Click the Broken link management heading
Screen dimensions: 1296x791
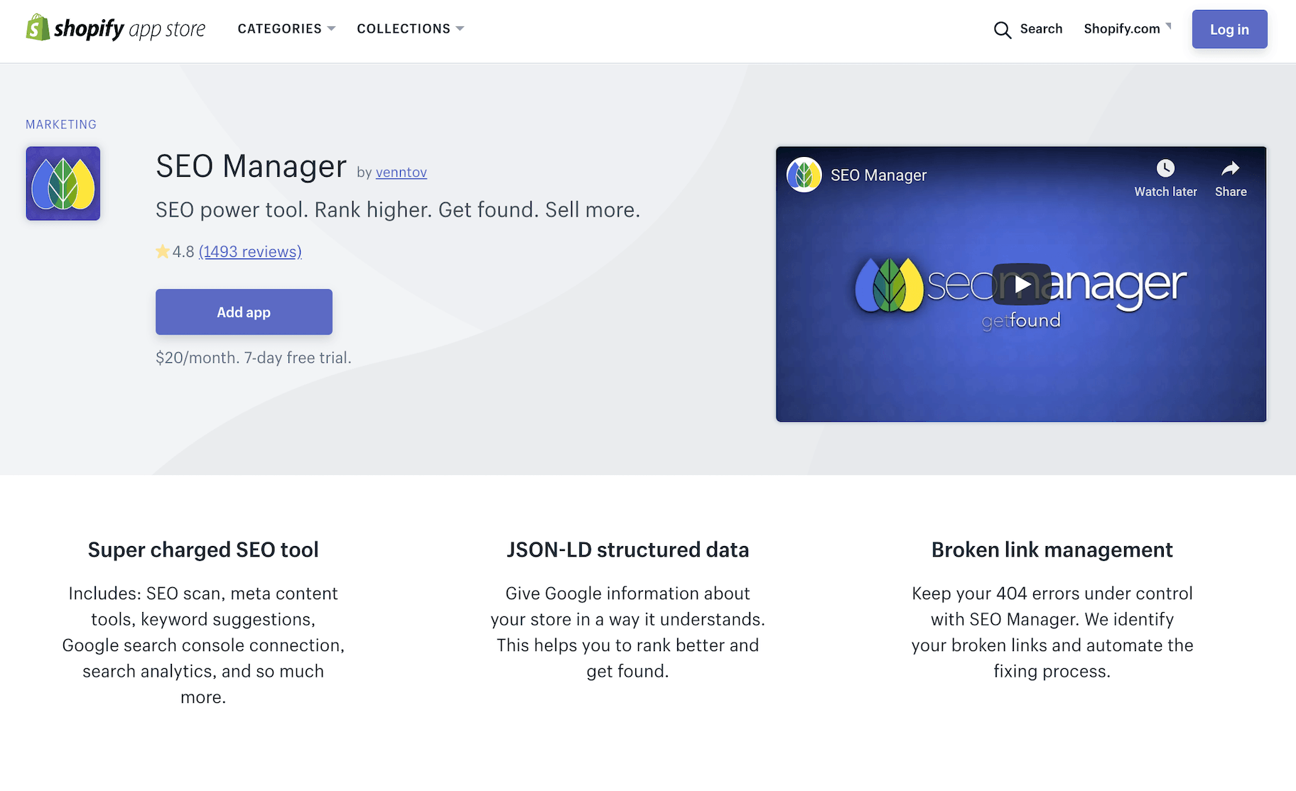pos(1052,549)
